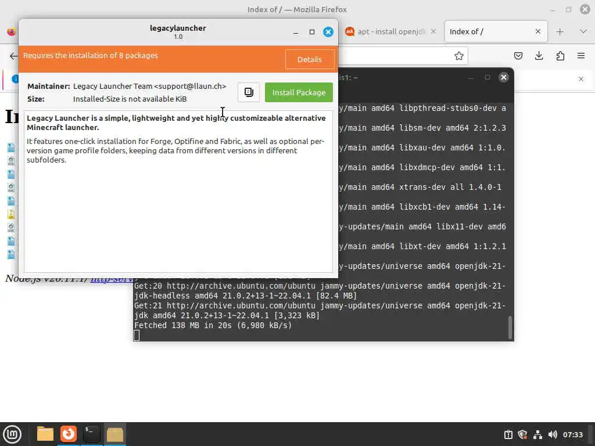Click the 'legacylauncher' window title

(178, 28)
